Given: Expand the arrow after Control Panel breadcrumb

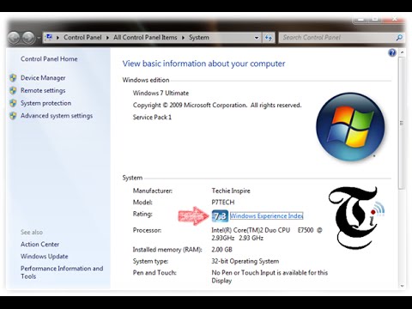Looking at the screenshot, I should 107,38.
